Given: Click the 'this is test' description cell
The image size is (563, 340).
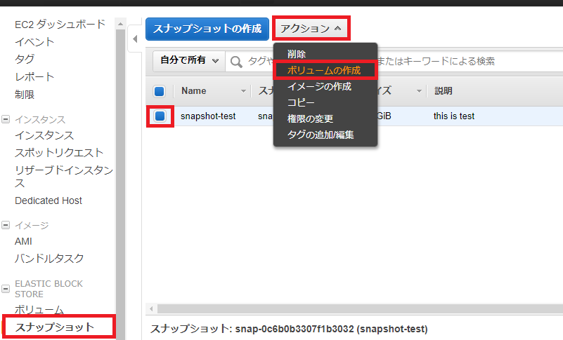Looking at the screenshot, I should click(x=454, y=116).
